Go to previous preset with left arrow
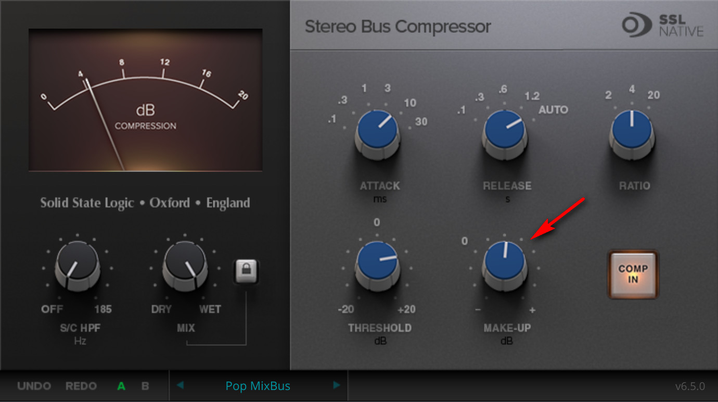This screenshot has height=402, width=718. (x=180, y=385)
